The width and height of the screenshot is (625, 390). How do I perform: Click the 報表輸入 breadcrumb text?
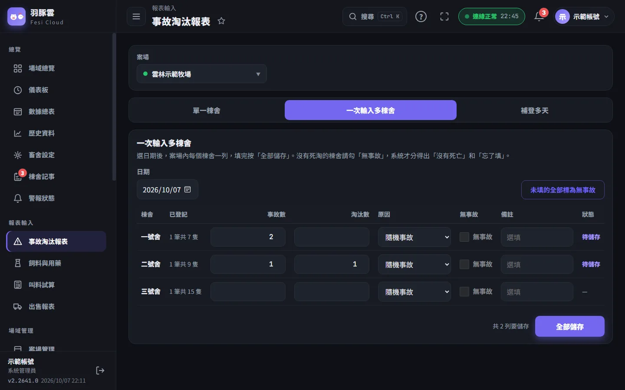point(164,8)
